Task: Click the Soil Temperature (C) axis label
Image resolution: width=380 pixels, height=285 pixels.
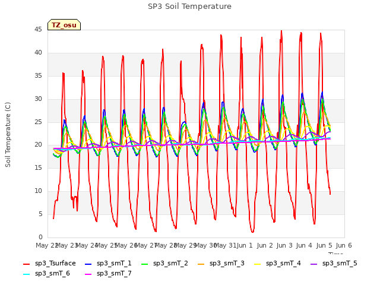Action: coord(8,135)
